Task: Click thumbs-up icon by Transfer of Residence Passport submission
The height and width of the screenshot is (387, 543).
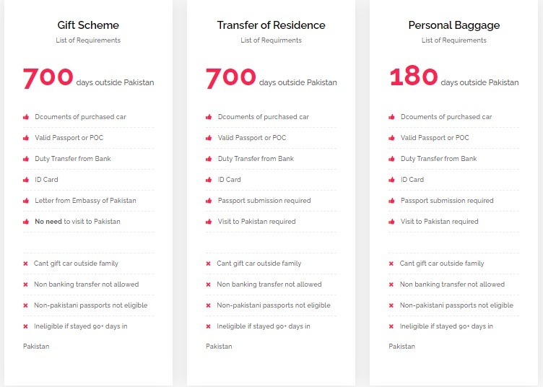Action: 209,201
